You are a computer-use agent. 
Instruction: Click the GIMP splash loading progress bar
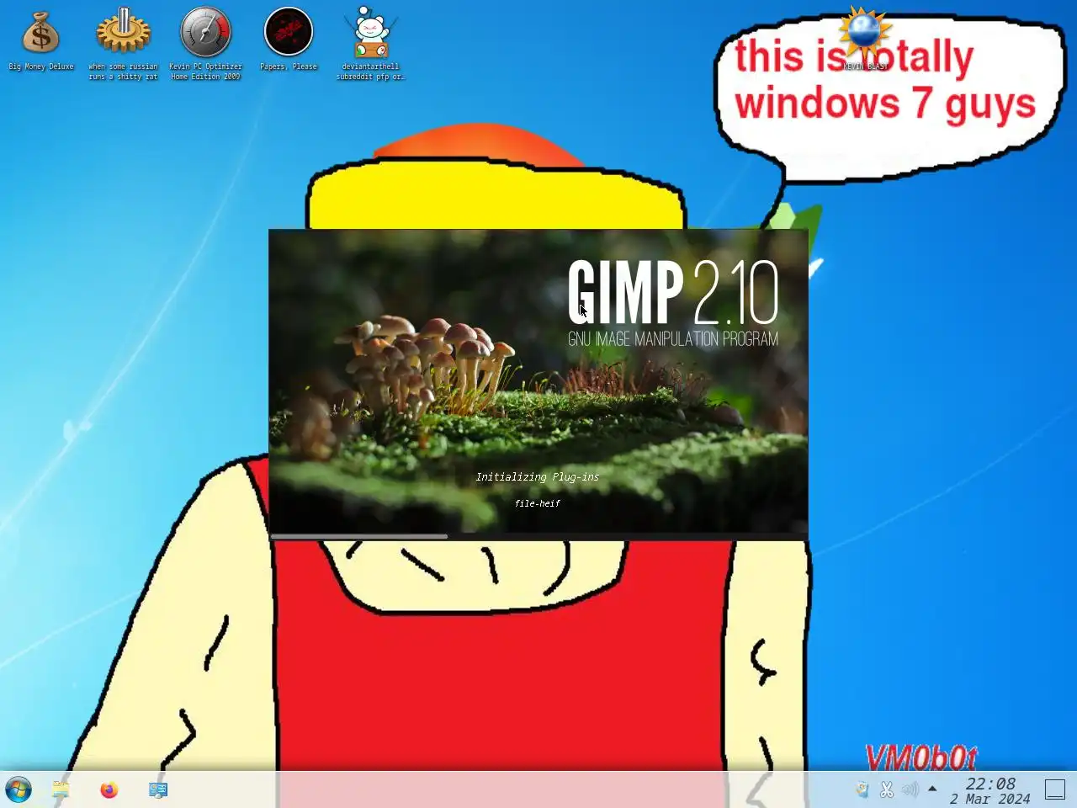click(x=538, y=536)
